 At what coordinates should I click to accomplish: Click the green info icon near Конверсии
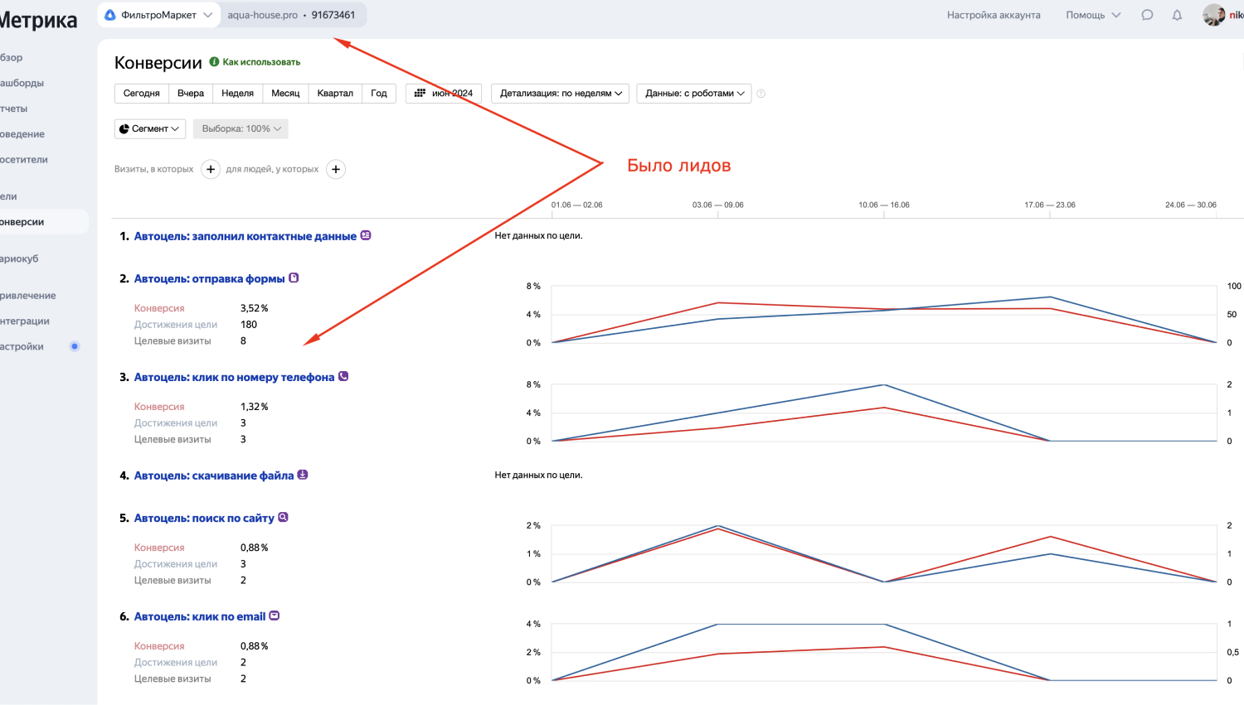pyautogui.click(x=214, y=62)
